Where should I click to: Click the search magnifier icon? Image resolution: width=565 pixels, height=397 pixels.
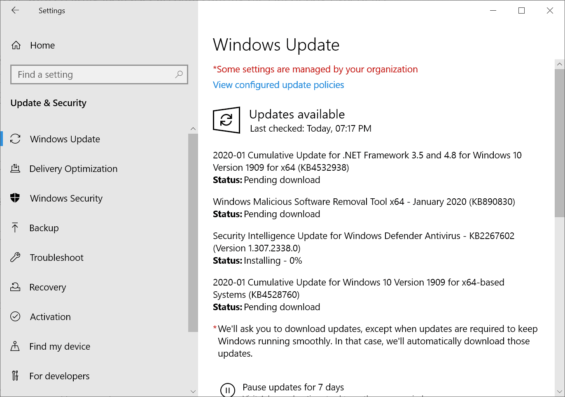pyautogui.click(x=179, y=74)
